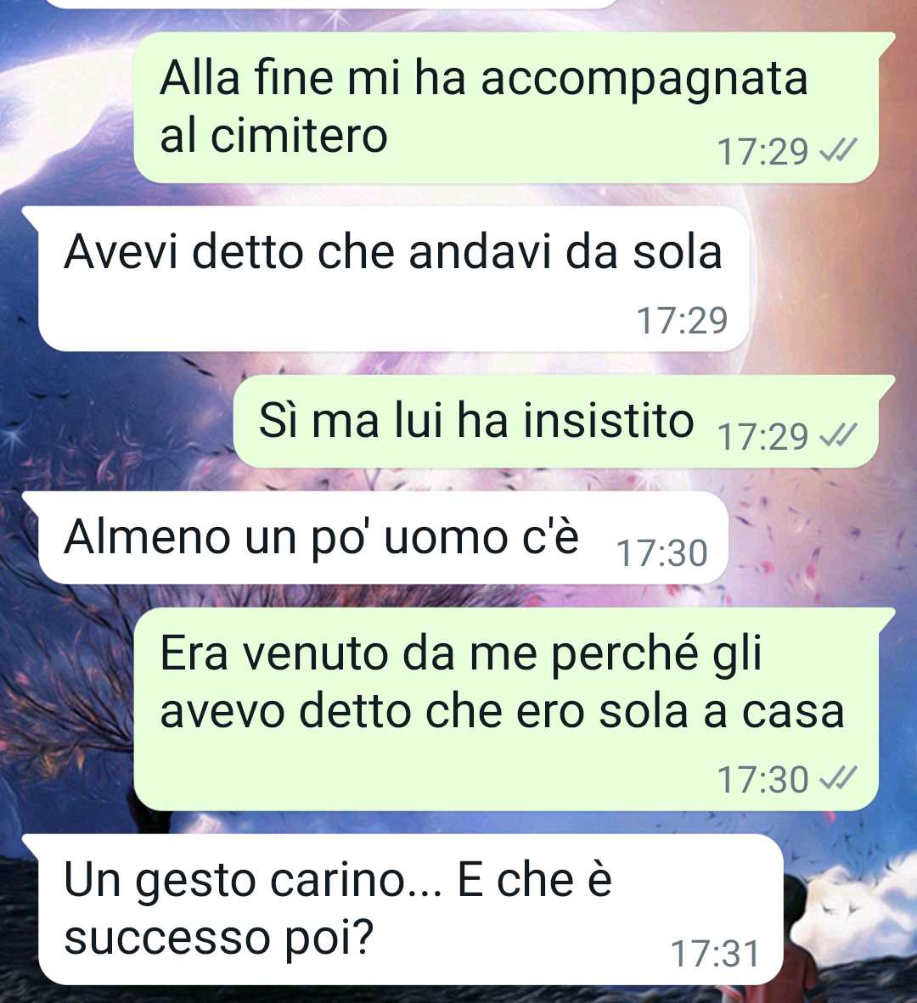Tap 17:29 timestamp beside 'ha insistito'
Image resolution: width=917 pixels, height=1003 pixels.
tap(762, 437)
